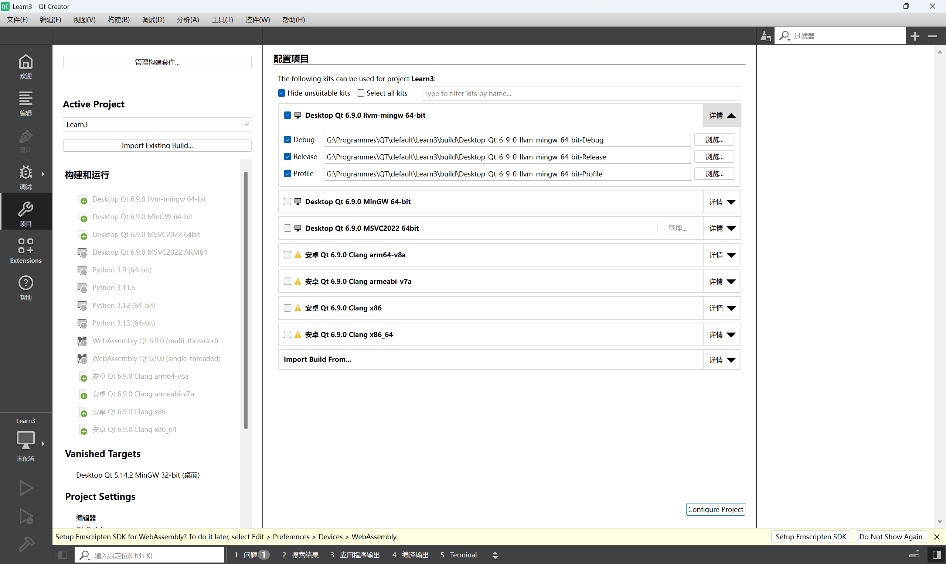Expand details of Import Build From...
Viewport: 946px width, 564px height.
tap(722, 360)
